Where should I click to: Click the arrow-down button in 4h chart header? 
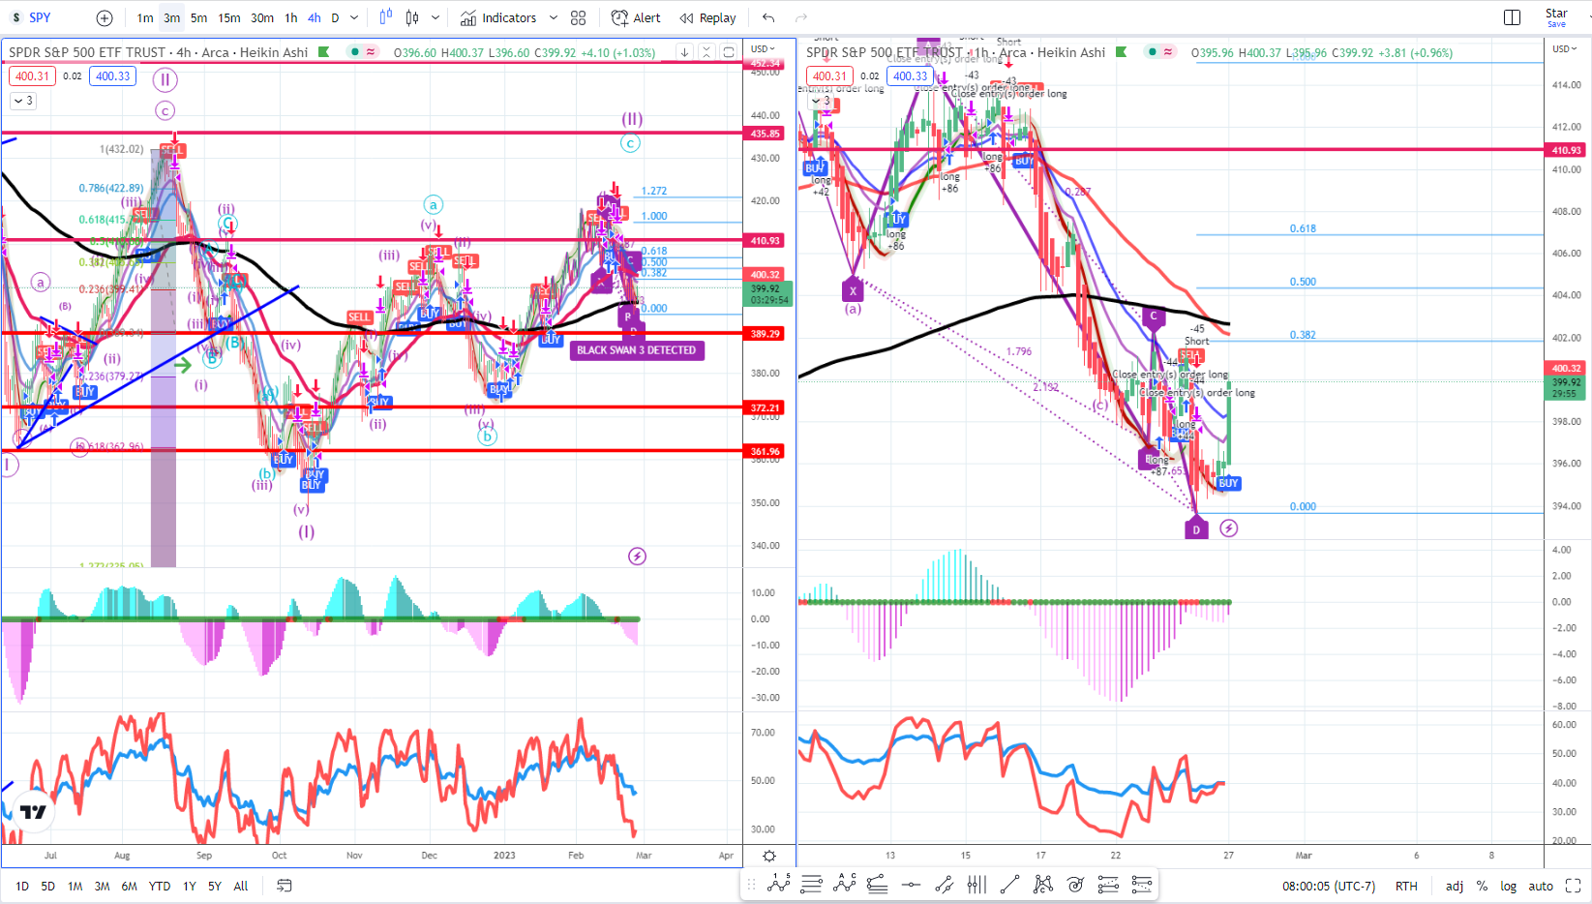coord(684,52)
